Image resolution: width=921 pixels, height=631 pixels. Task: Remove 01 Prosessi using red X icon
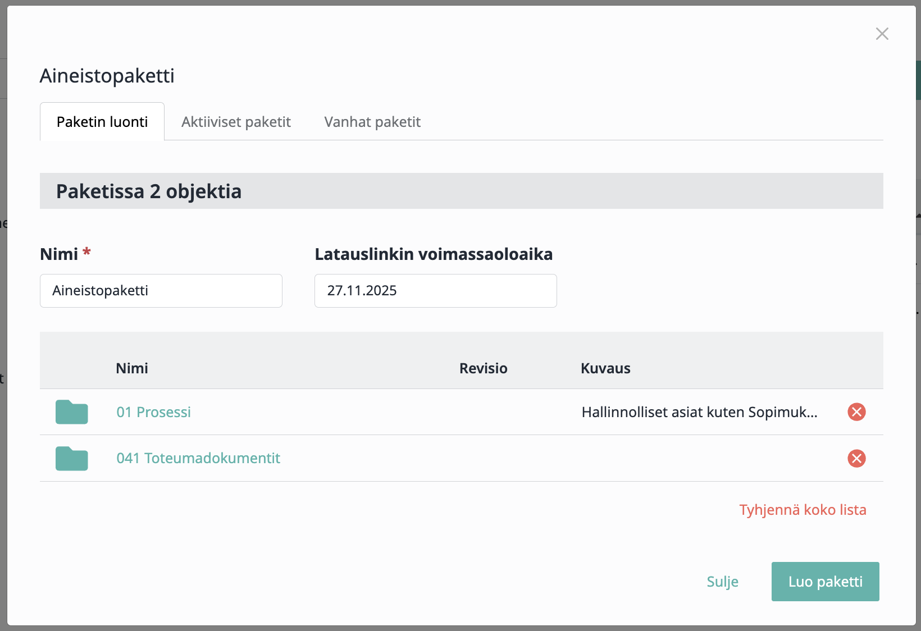(856, 412)
